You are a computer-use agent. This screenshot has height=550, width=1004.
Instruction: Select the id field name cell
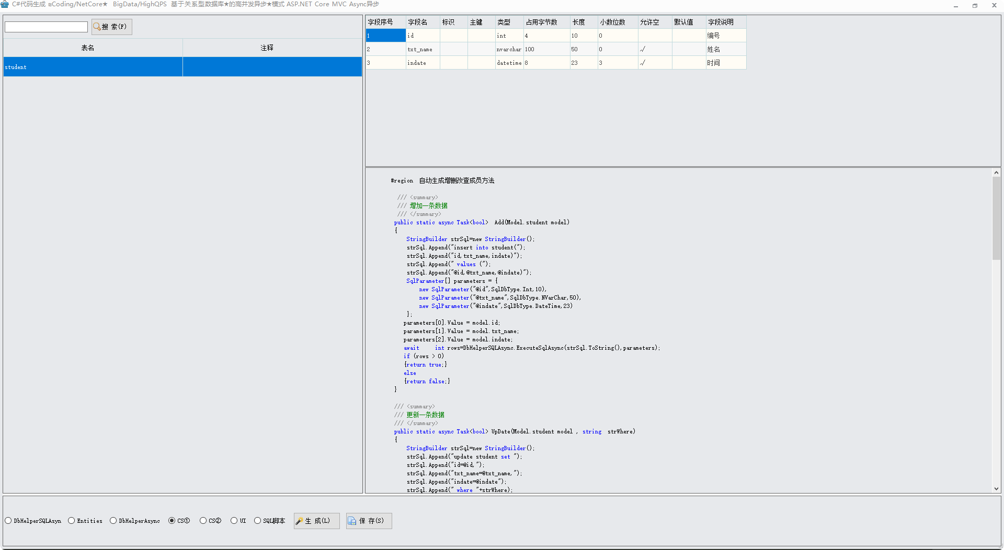click(x=423, y=36)
